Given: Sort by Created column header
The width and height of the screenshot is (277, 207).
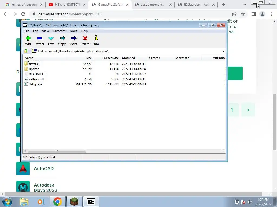Looking at the screenshot, I should 161,58.
